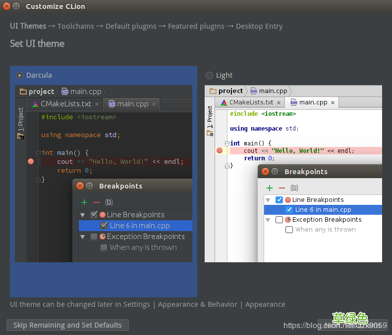Screen dimensions: 392x335
Task: Click Line Breakpoints red icon in Light dialog
Action: click(288, 200)
